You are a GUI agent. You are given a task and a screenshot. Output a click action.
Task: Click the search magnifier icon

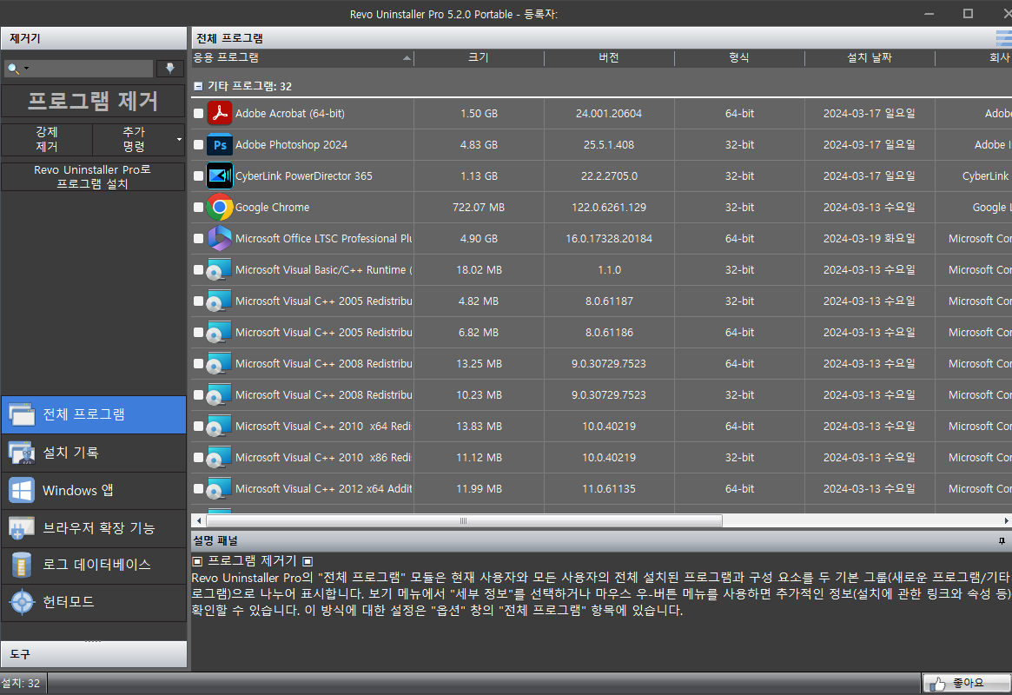[12, 69]
